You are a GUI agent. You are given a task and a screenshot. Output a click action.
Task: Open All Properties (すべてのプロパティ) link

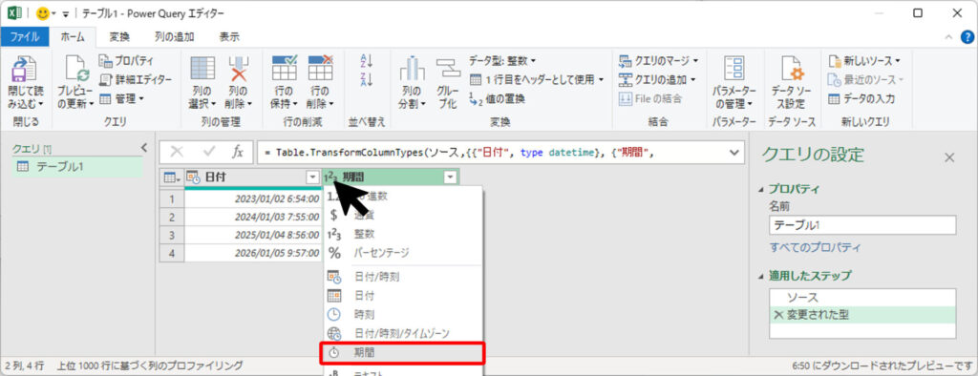click(x=816, y=247)
